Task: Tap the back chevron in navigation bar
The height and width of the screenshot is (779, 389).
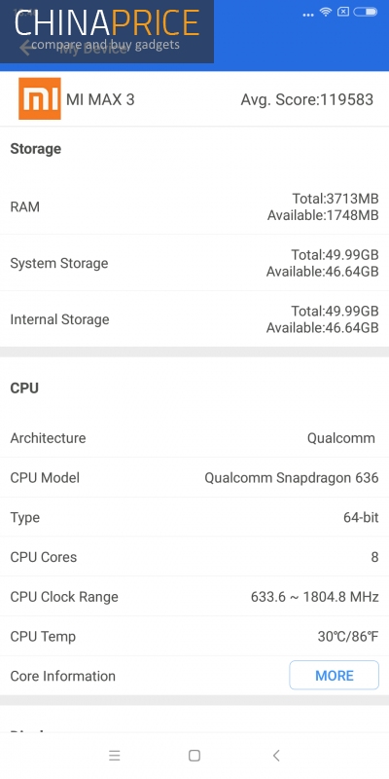Action: pyautogui.click(x=276, y=756)
